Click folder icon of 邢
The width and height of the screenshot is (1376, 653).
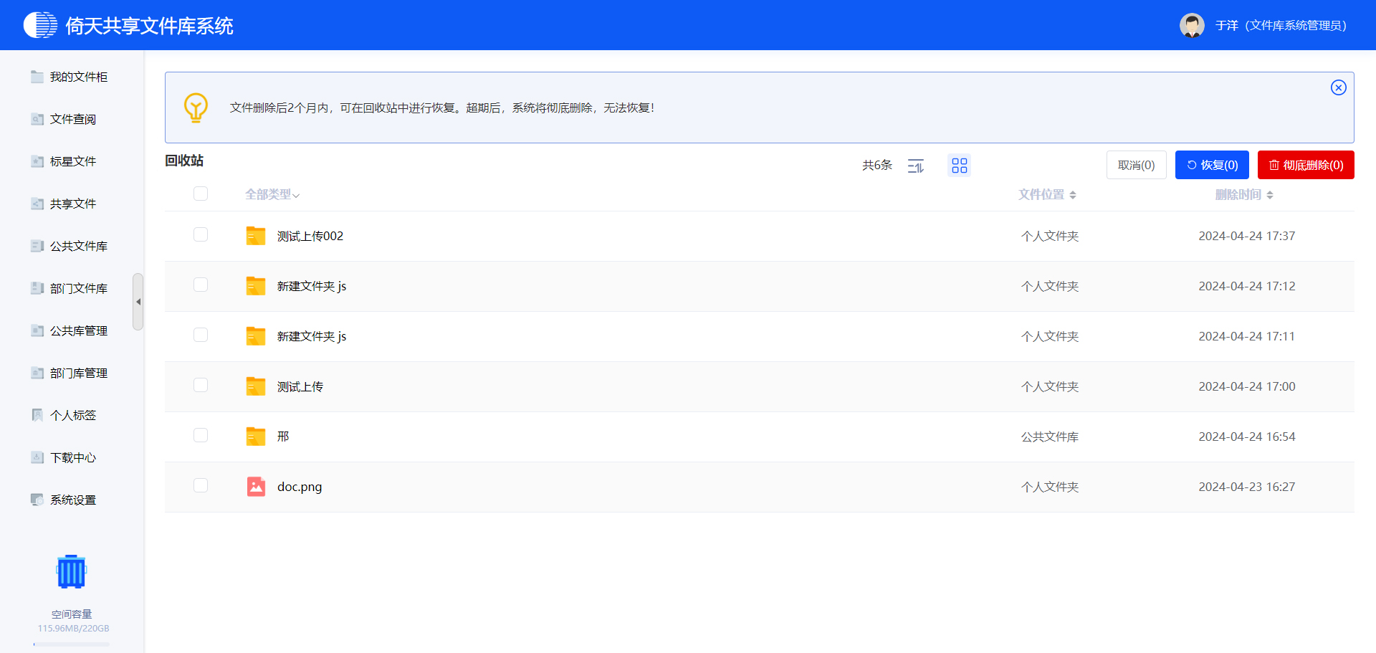point(256,437)
